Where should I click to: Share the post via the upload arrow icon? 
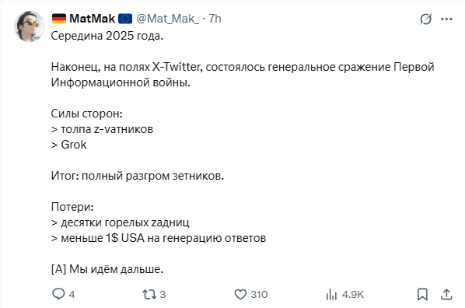point(446,294)
